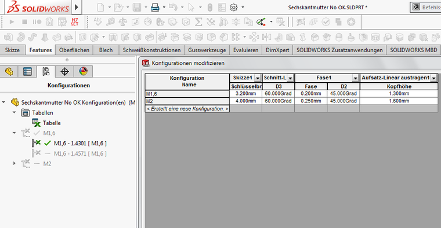
Task: Open the SOLIDWORKS Zusatzanwendungen tab
Action: point(339,50)
